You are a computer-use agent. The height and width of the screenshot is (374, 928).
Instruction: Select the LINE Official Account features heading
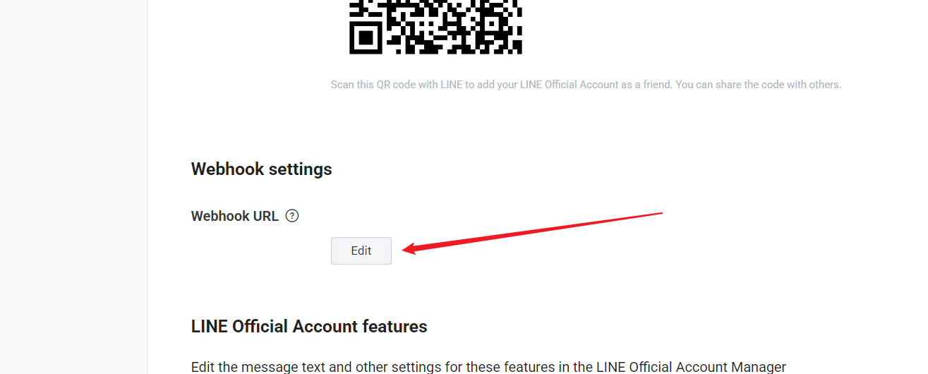309,327
